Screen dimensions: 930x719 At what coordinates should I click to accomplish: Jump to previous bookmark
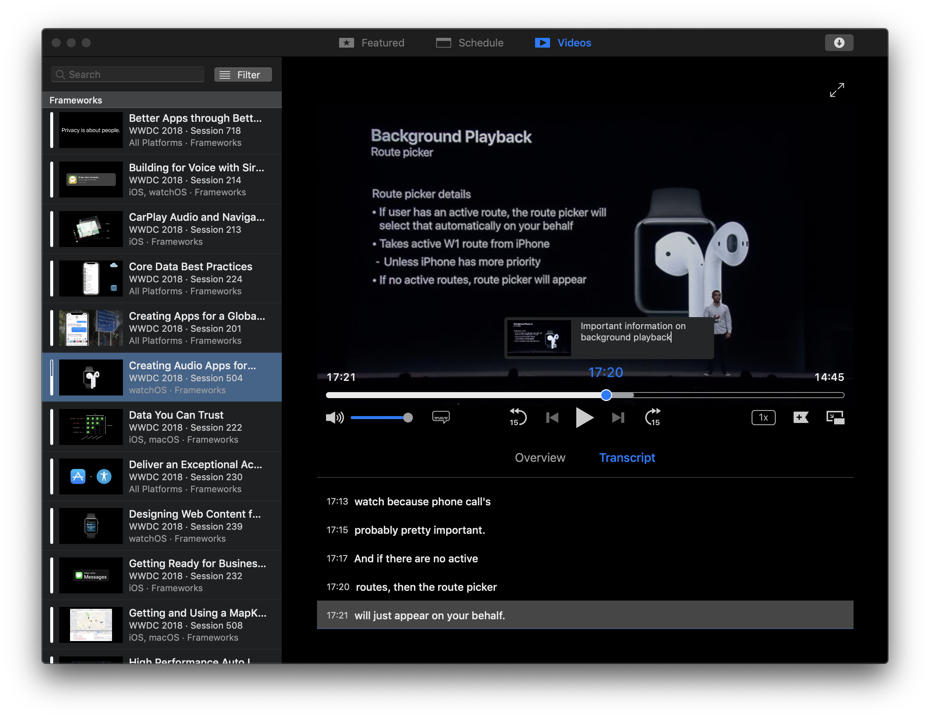[552, 418]
